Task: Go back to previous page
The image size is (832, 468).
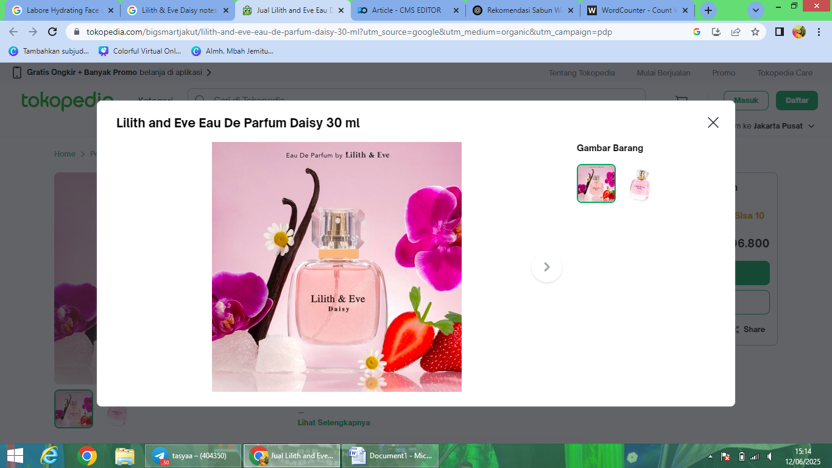Action: pyautogui.click(x=13, y=32)
